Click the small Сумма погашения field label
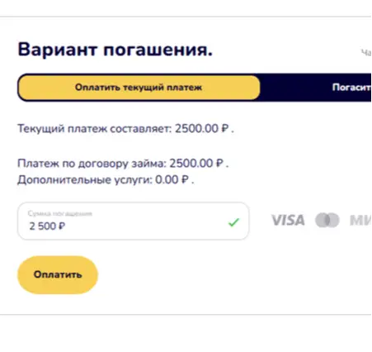Screen dimensions: 372x352 point(60,214)
